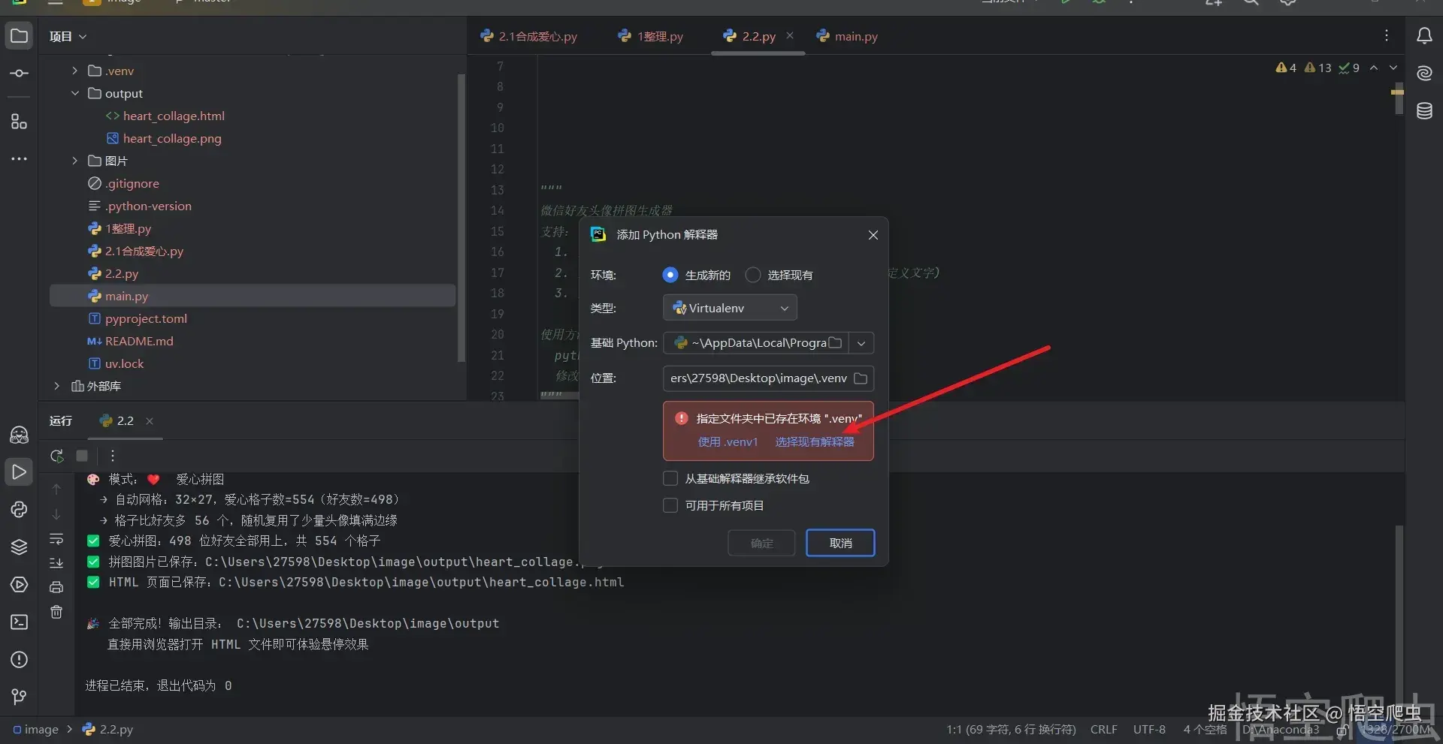Browse for base Python folder icon
Viewport: 1443px width, 744px height.
(x=835, y=342)
